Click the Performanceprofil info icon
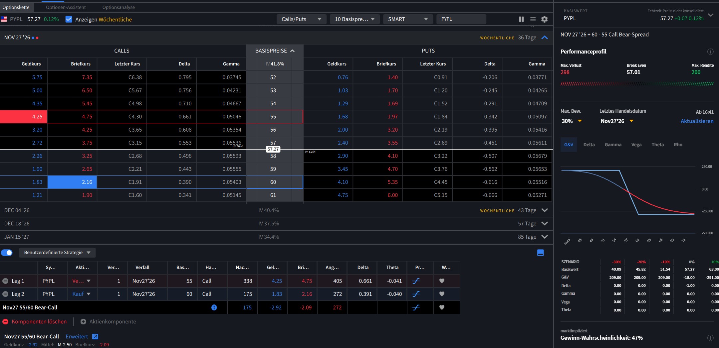Screen dimensions: 719x348 point(710,52)
